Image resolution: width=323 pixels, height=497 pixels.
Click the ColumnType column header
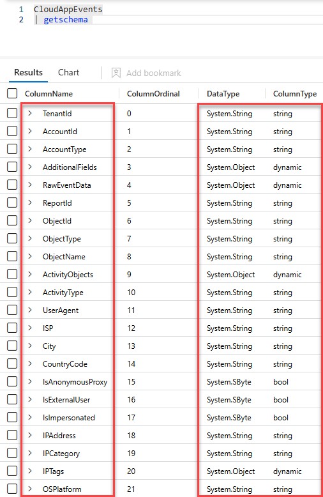(x=295, y=94)
